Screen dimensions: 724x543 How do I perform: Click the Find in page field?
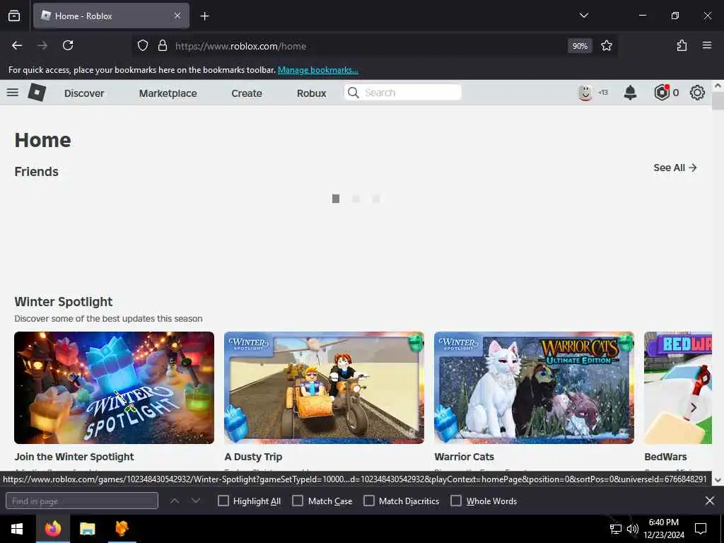[82, 501]
